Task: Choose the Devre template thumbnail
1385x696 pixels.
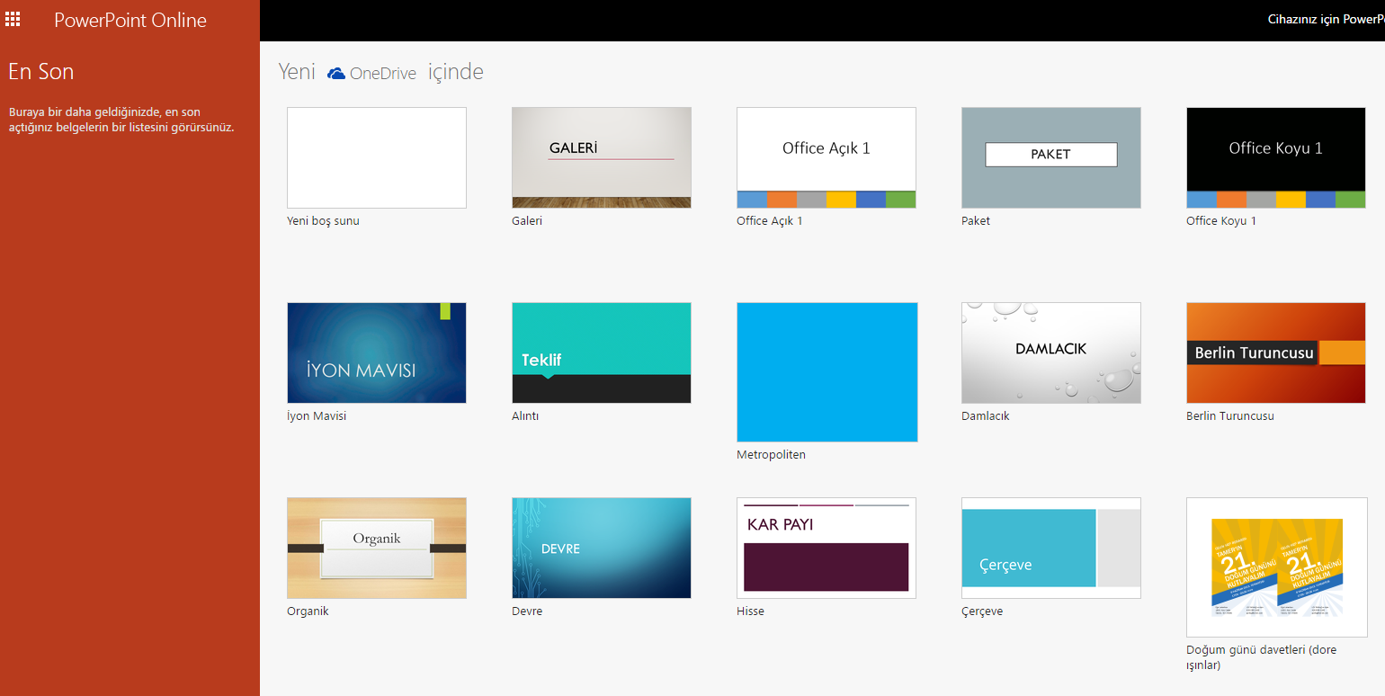Action: pos(602,548)
